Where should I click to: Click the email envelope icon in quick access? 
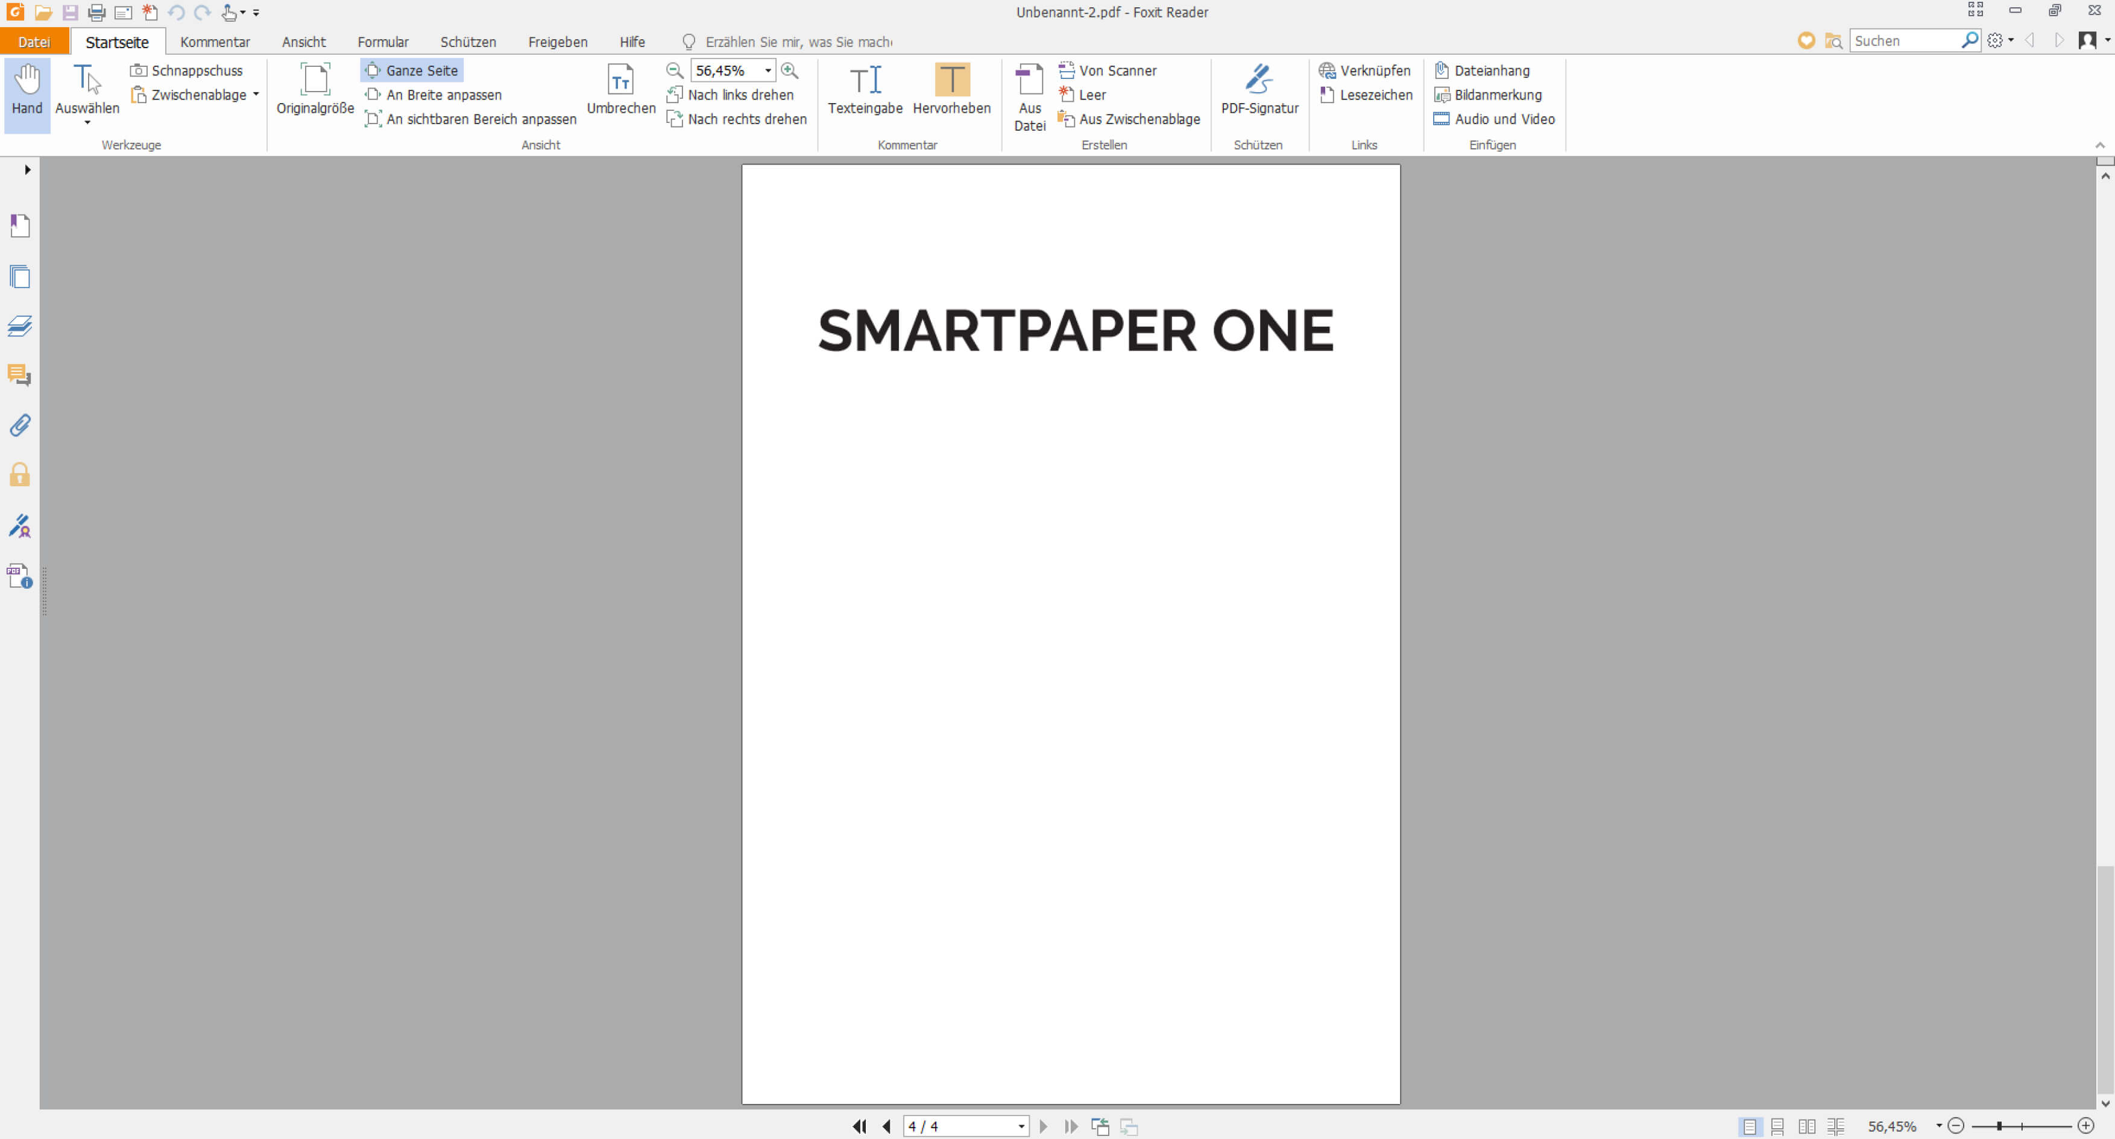pos(123,12)
